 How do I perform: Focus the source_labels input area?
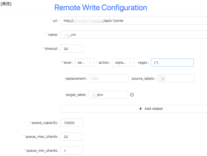[x=176, y=78]
